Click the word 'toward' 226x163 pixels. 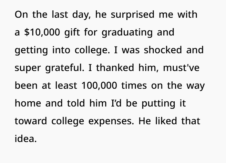tap(31, 121)
